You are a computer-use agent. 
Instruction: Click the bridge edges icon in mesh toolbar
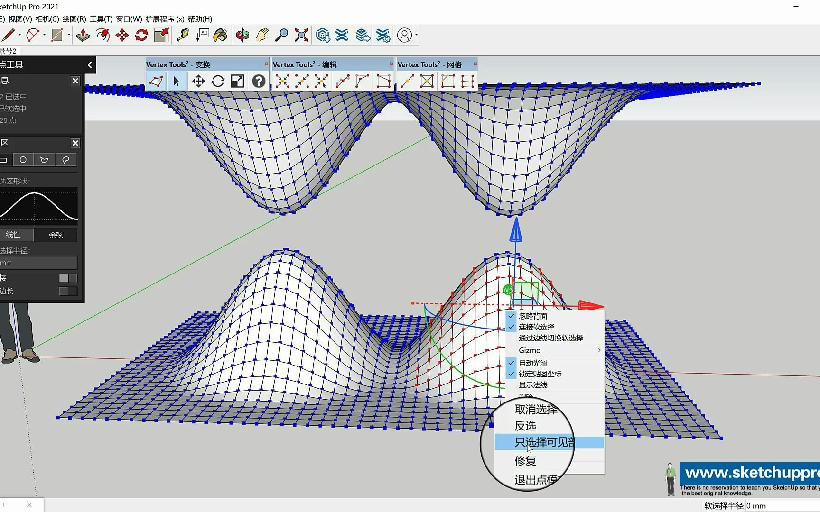click(467, 81)
